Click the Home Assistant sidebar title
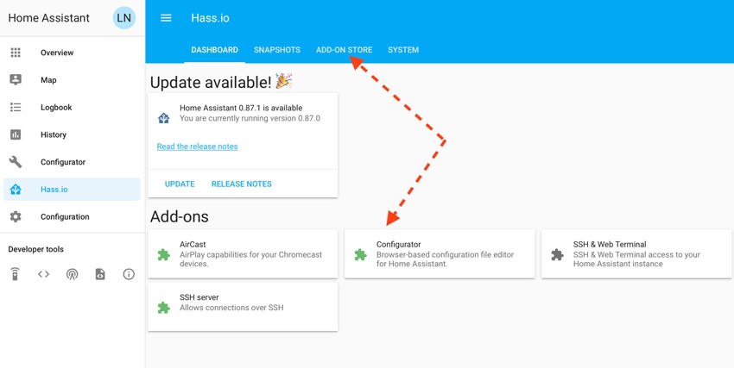 click(x=48, y=18)
